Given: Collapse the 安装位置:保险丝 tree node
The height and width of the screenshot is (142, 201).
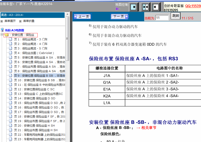Looking at the screenshot, I should tap(2, 35).
